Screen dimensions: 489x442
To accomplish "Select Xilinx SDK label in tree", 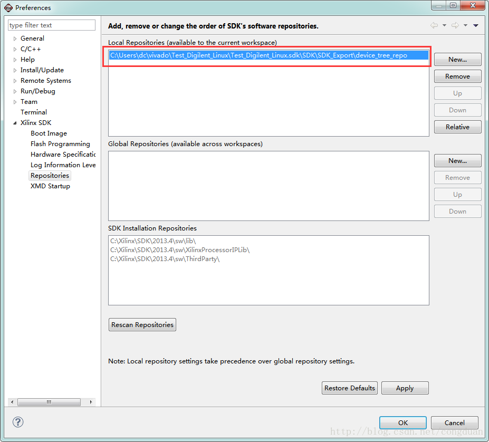I will pyautogui.click(x=36, y=122).
